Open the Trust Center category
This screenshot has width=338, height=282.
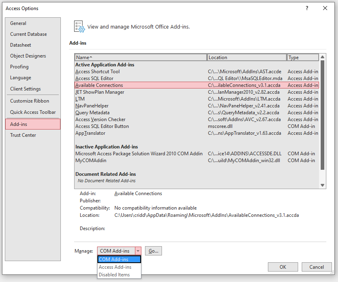tap(33, 135)
